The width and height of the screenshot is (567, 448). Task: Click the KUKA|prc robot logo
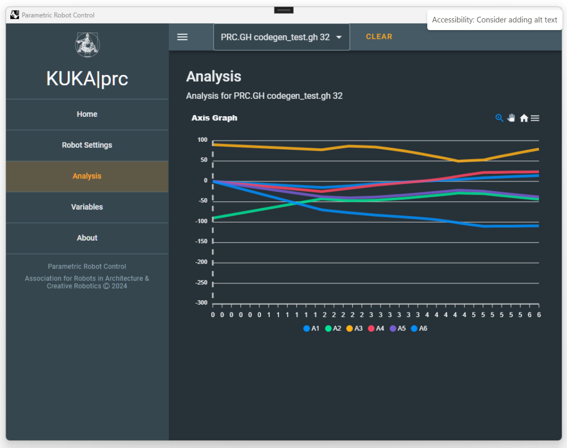[x=87, y=45]
